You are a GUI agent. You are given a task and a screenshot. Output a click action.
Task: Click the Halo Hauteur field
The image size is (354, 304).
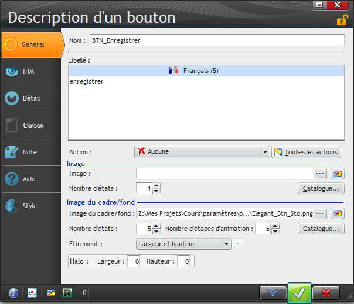(x=183, y=261)
